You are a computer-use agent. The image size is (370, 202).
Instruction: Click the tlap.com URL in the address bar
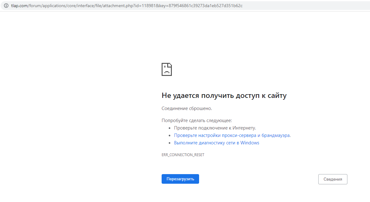127,6
